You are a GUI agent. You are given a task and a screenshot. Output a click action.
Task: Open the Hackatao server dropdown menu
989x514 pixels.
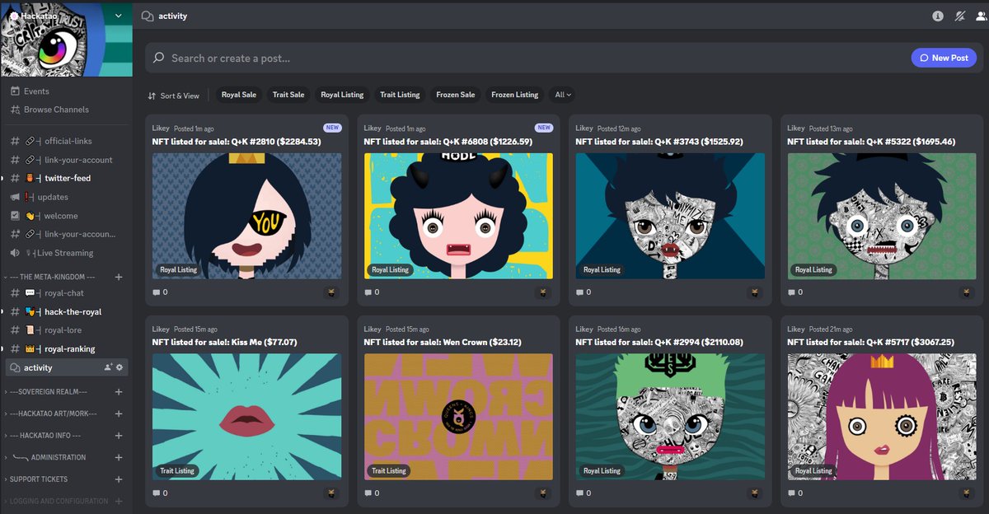pyautogui.click(x=119, y=16)
